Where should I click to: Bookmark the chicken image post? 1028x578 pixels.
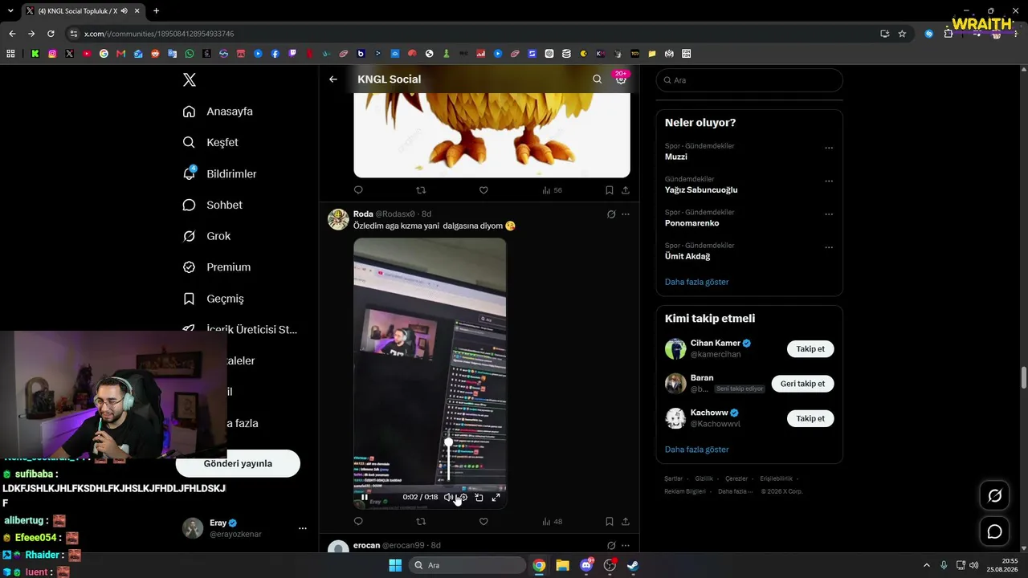(610, 190)
